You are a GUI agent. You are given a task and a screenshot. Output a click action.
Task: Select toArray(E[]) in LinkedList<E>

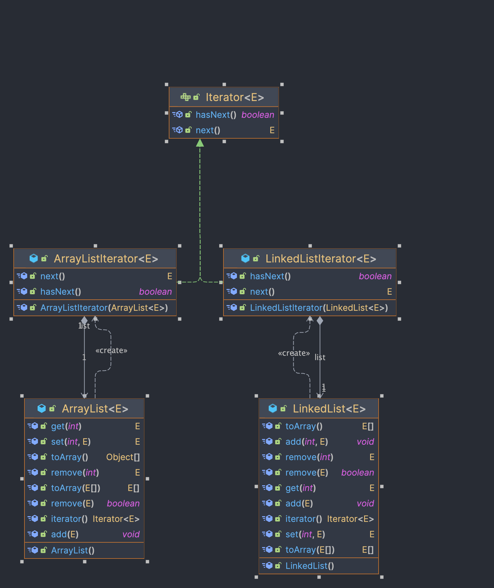click(x=319, y=550)
